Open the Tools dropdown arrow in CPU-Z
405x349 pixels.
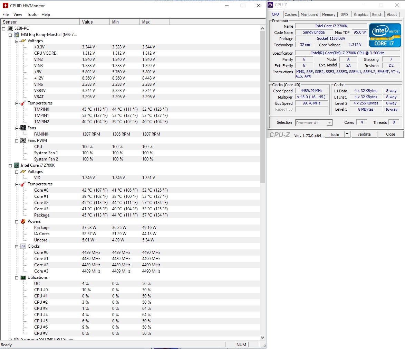(347, 134)
